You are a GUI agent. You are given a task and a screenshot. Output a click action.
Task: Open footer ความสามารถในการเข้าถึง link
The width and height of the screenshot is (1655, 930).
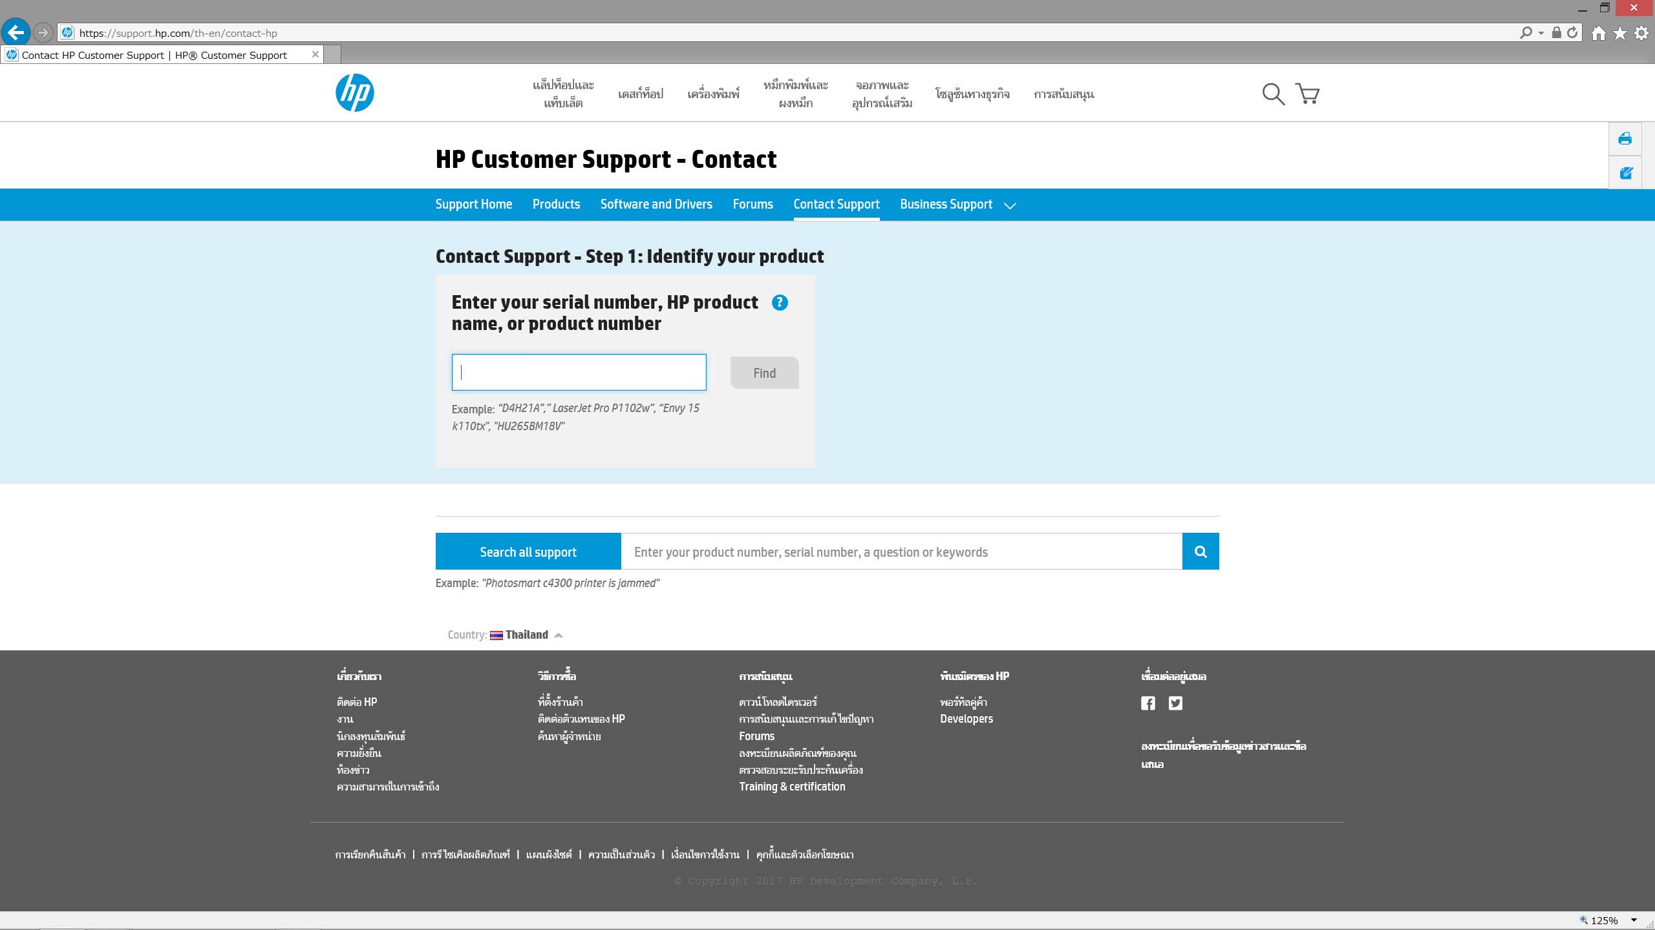[x=388, y=787]
